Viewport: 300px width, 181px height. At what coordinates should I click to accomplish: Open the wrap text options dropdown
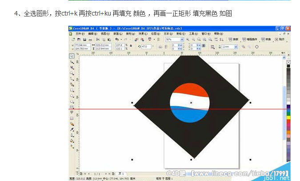[213, 47]
